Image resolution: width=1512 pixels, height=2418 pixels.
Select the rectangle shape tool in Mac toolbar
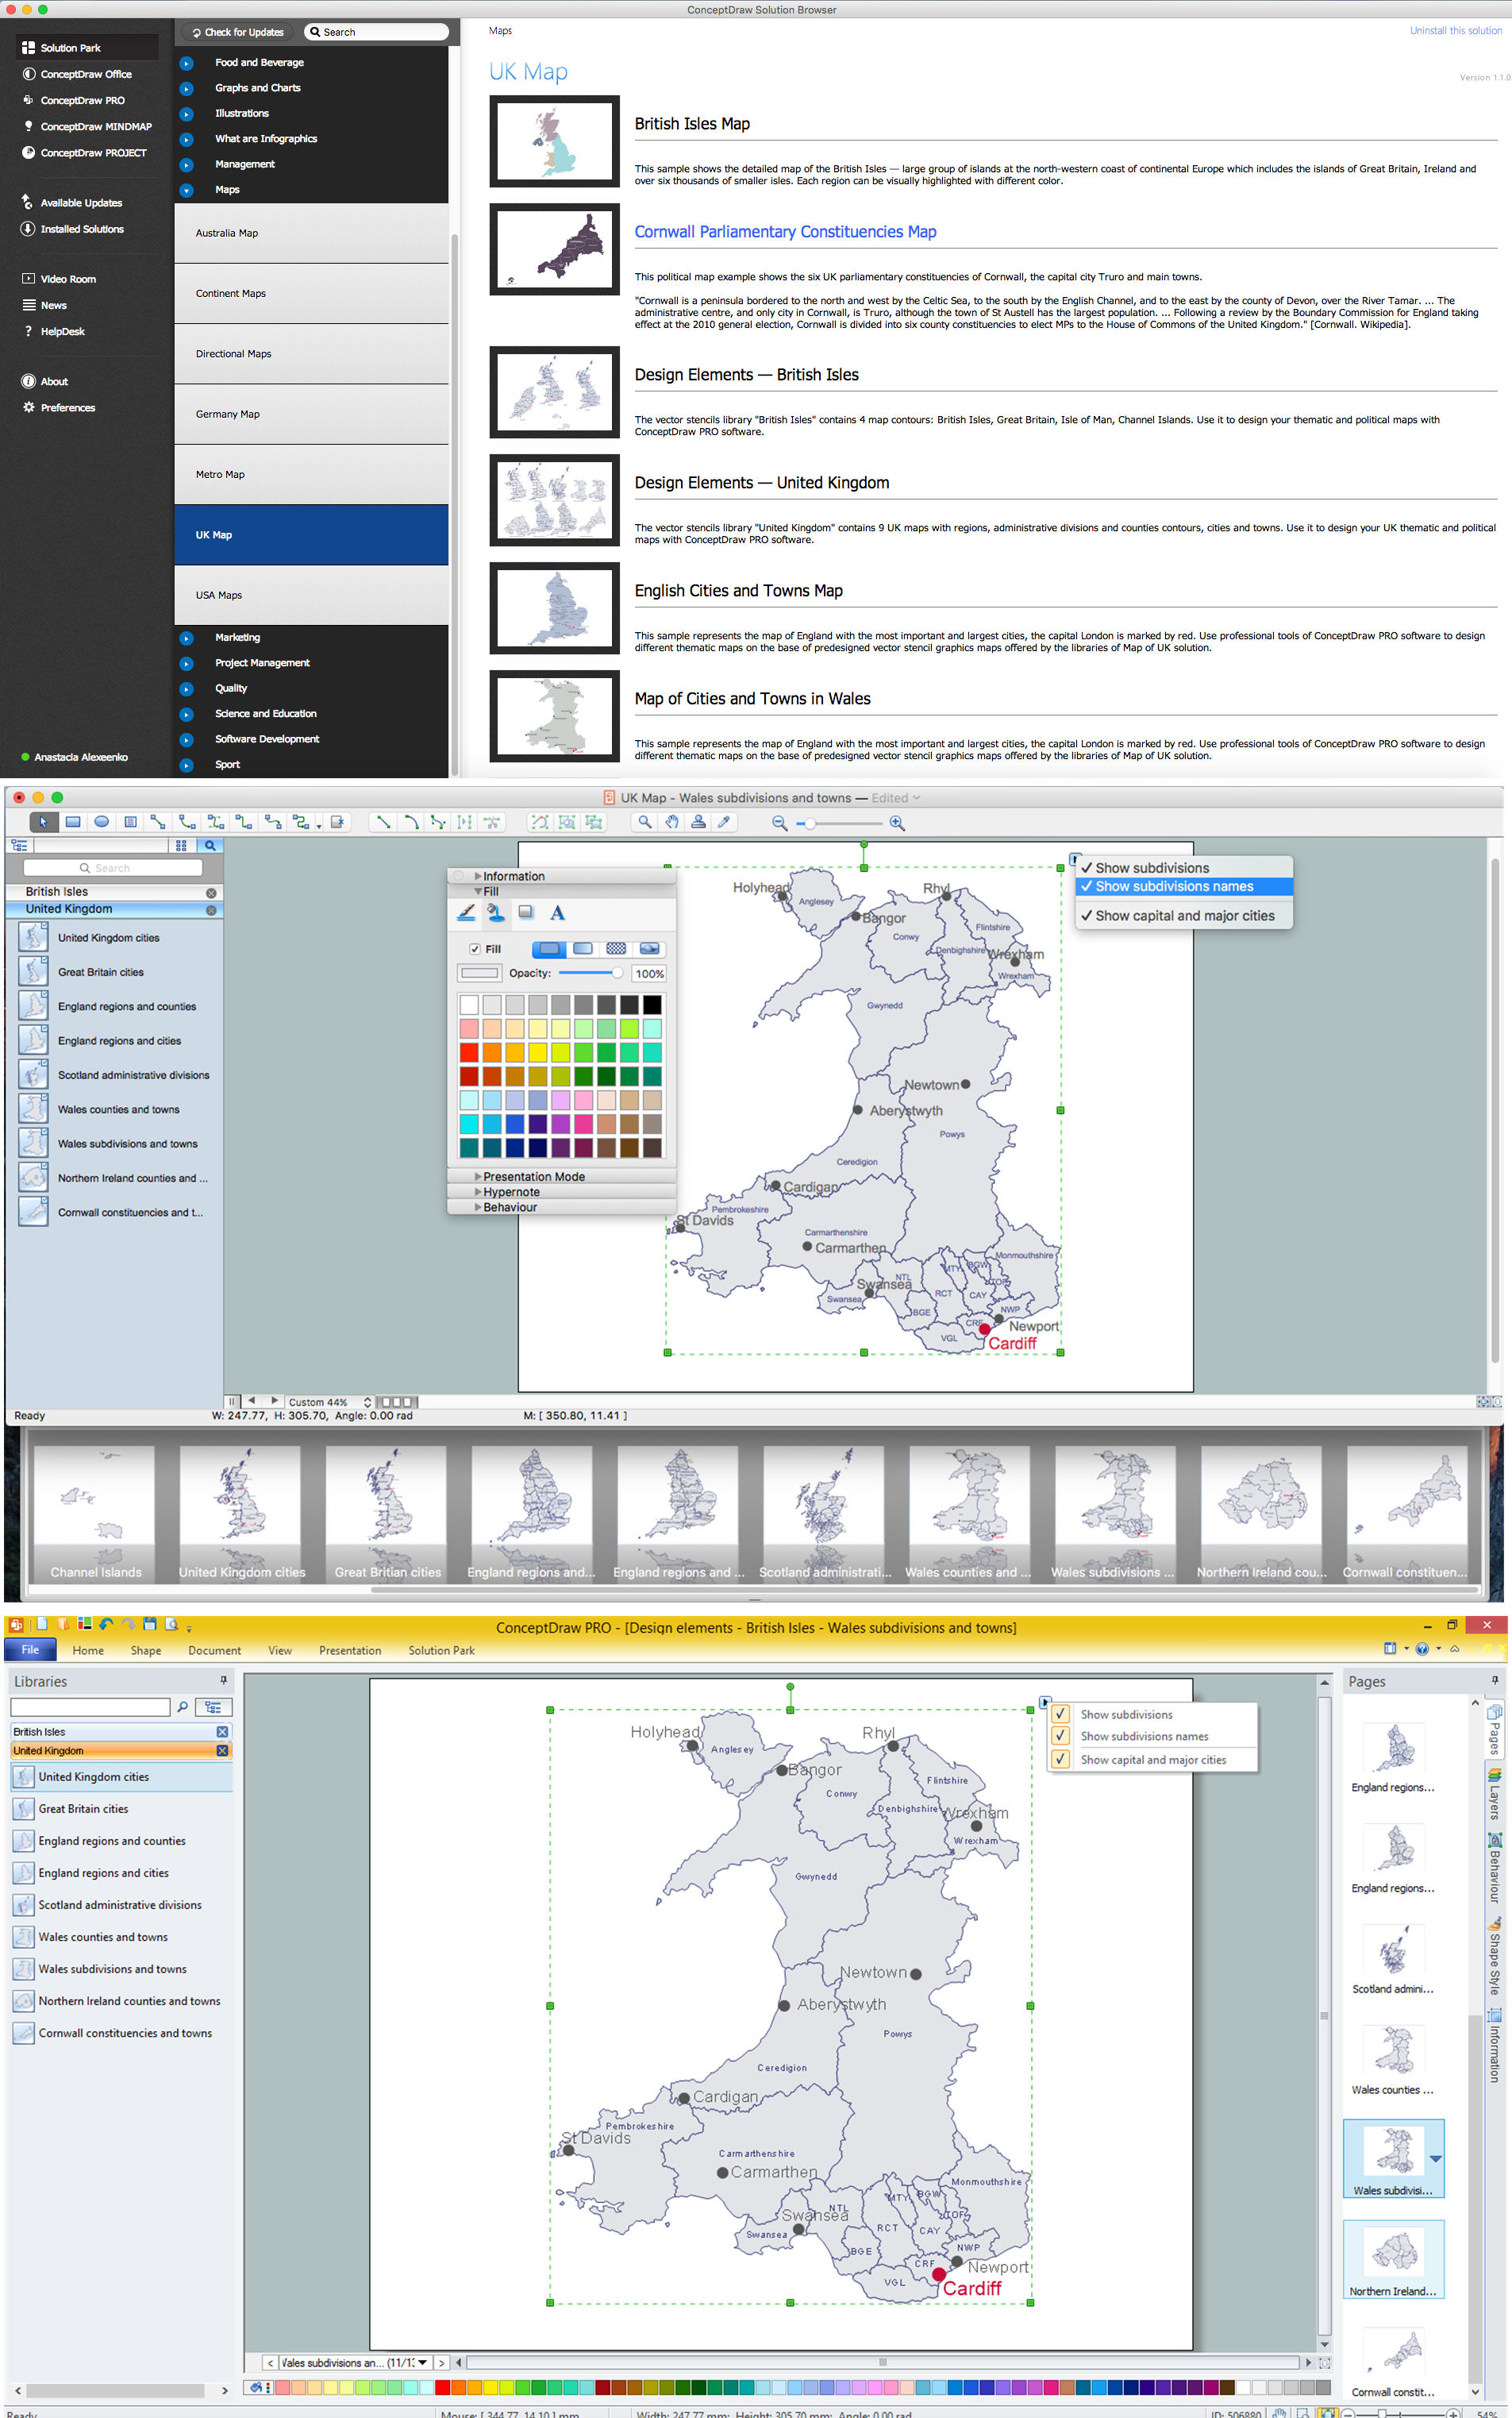coord(72,821)
